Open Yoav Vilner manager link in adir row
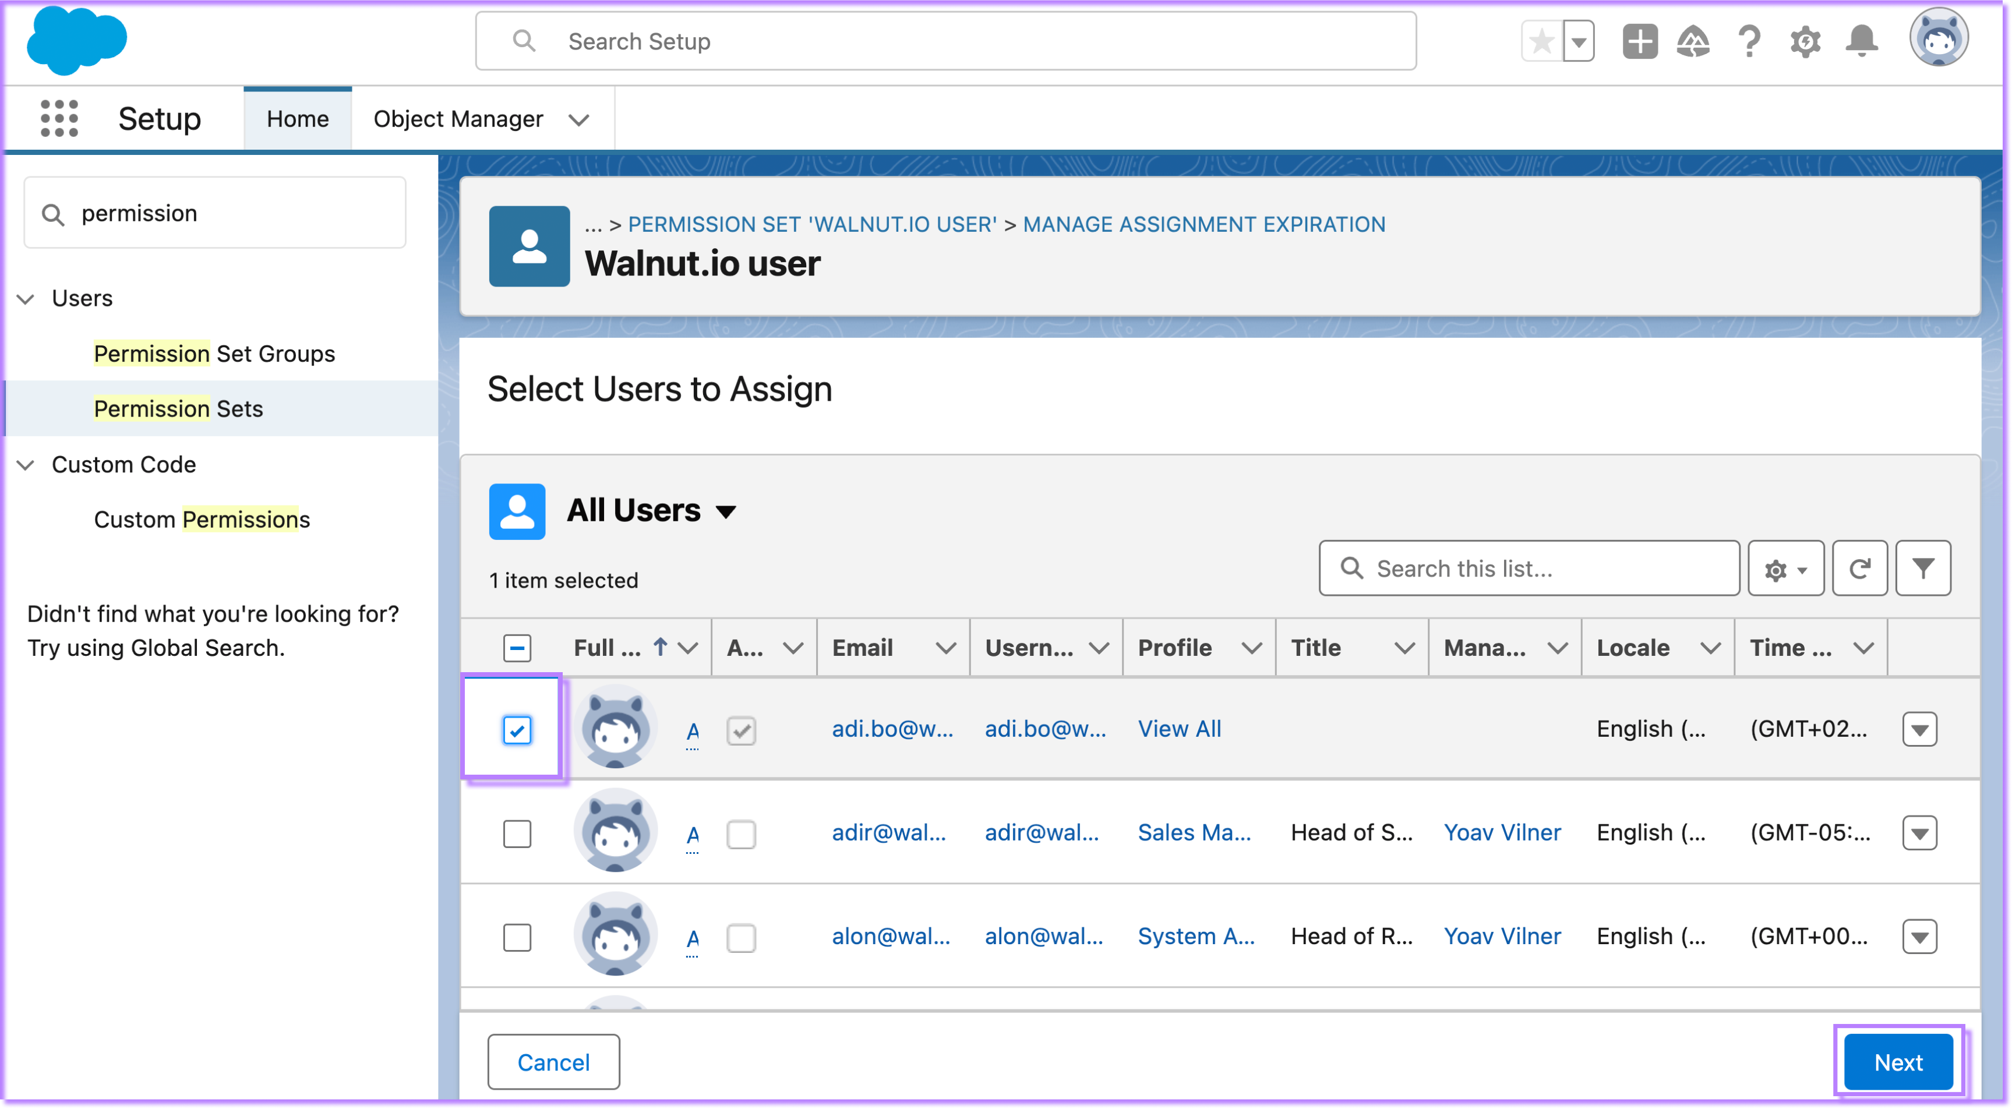Viewport: 2012px width, 1109px height. tap(1502, 832)
